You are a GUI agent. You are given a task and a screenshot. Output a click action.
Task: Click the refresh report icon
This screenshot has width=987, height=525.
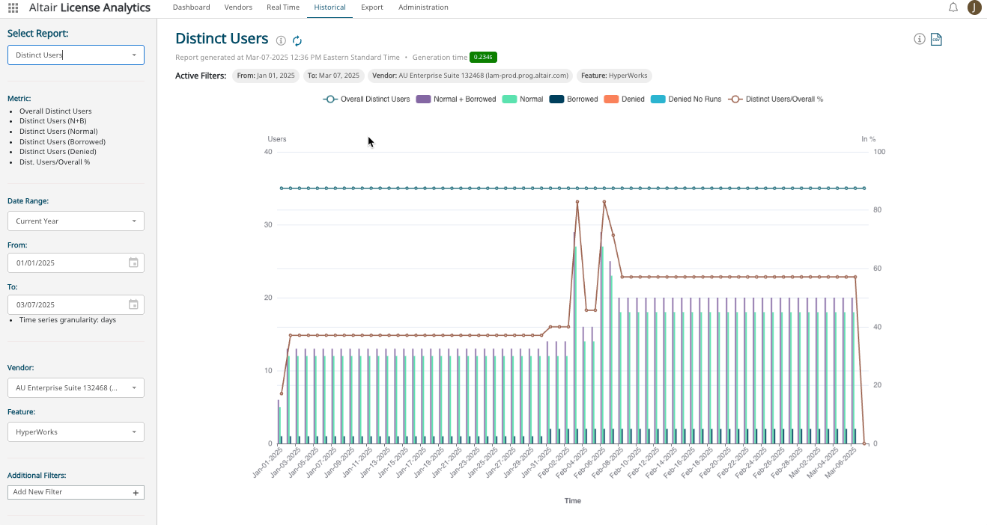297,41
